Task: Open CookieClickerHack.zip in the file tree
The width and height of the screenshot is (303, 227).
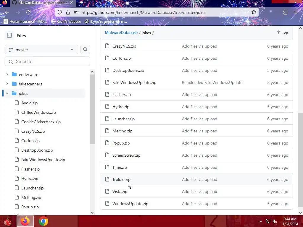Action: point(41,122)
